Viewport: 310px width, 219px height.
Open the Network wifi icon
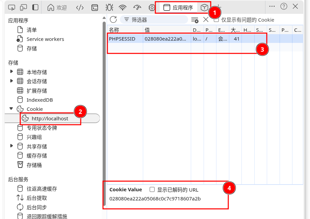(x=123, y=7)
